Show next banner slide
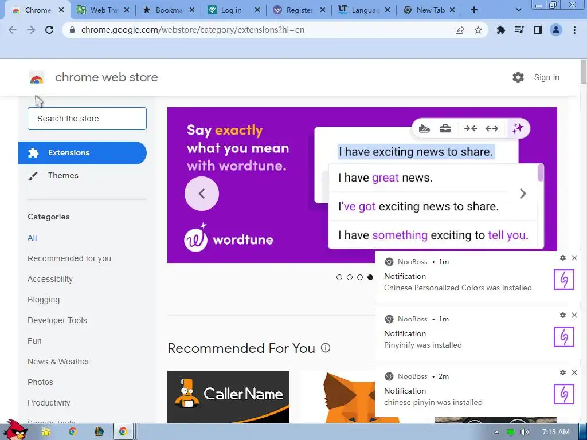The image size is (587, 440). 523,194
